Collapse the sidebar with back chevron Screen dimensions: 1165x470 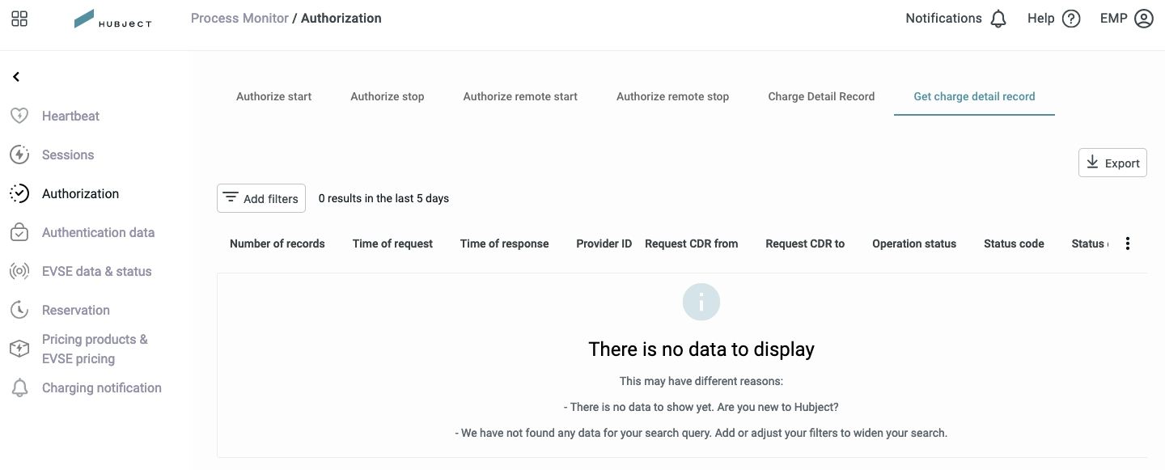[x=16, y=77]
